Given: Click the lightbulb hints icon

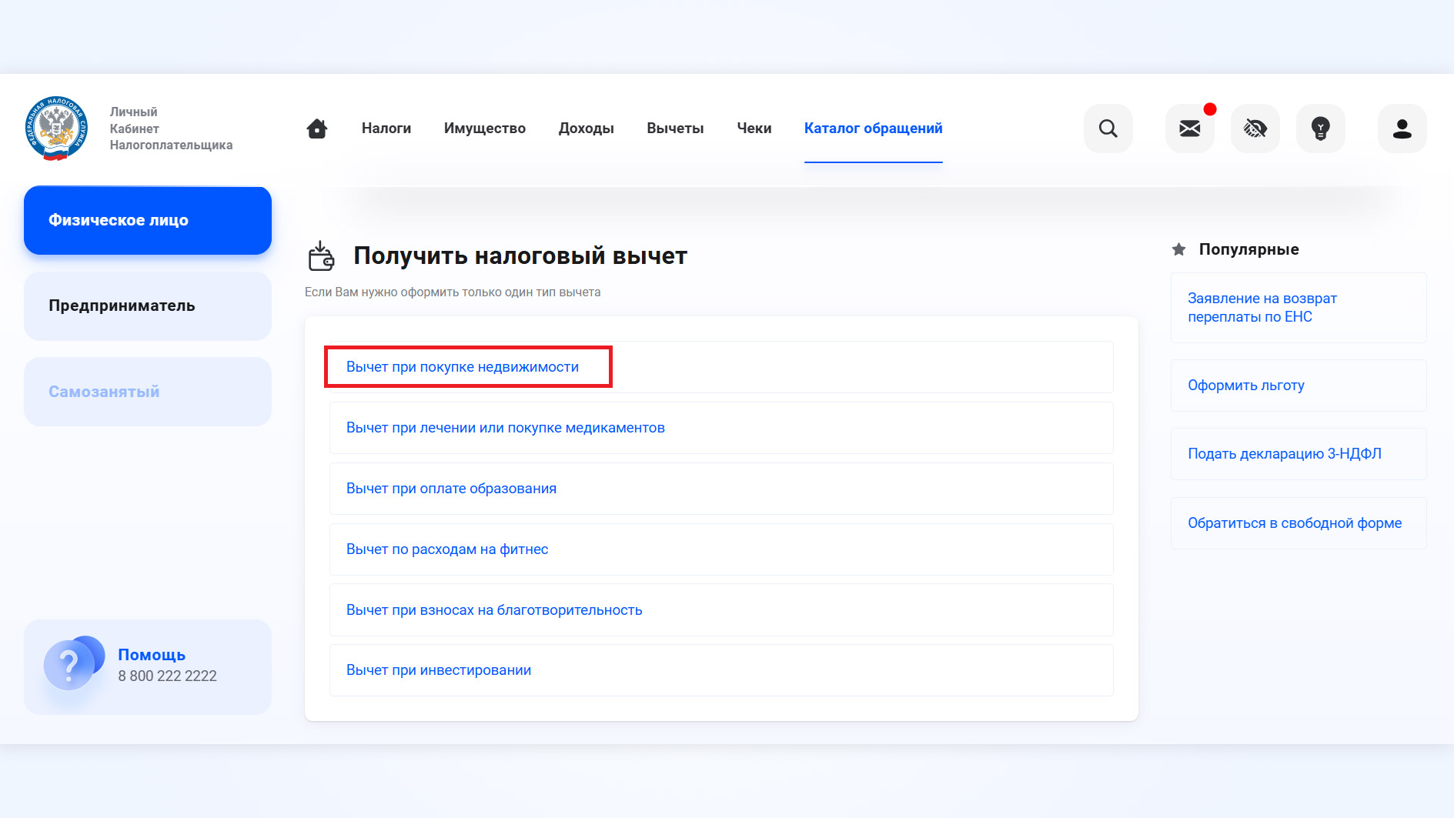Looking at the screenshot, I should coord(1320,129).
